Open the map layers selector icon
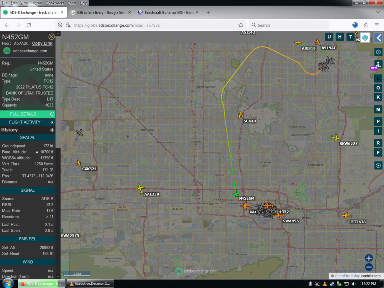The height and width of the screenshot is (288, 384). click(365, 37)
